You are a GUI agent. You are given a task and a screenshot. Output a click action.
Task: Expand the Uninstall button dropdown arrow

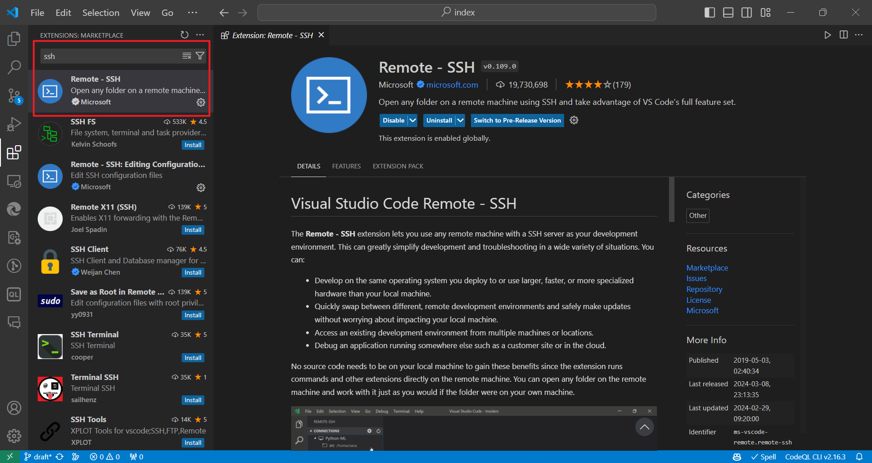461,120
